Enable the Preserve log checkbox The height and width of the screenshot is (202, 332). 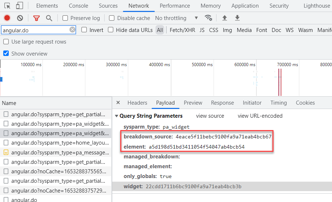(65, 18)
